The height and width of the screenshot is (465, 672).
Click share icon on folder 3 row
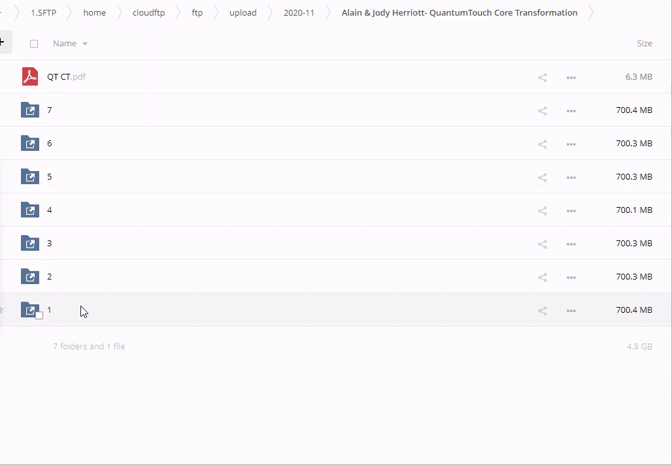tap(542, 244)
